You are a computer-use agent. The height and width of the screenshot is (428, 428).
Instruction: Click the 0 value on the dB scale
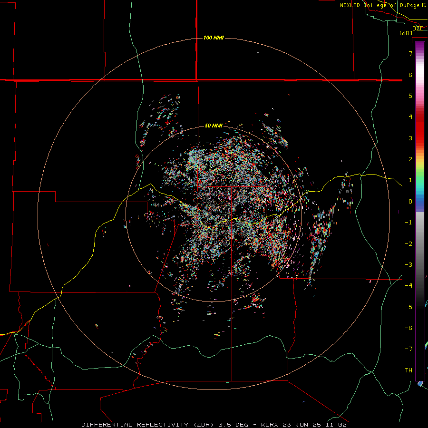[x=410, y=202]
